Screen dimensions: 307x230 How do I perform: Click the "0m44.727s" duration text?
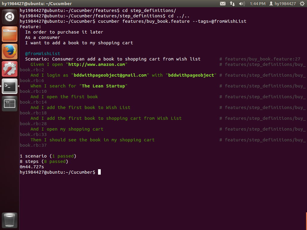tap(32, 167)
